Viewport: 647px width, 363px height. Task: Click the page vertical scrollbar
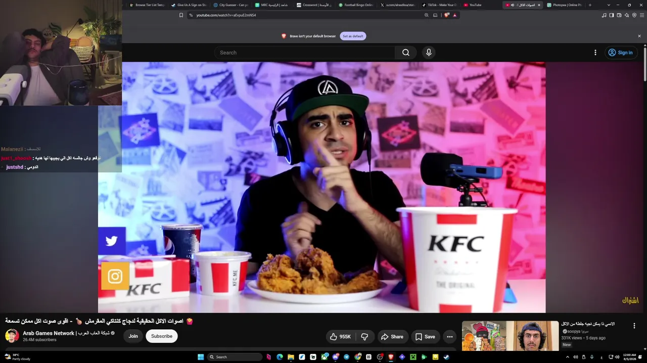[644, 63]
